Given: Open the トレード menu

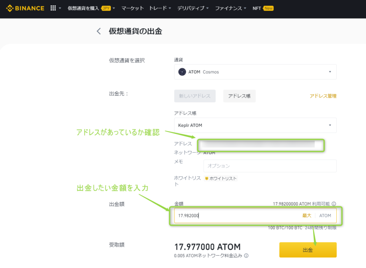Looking at the screenshot, I should [x=158, y=8].
